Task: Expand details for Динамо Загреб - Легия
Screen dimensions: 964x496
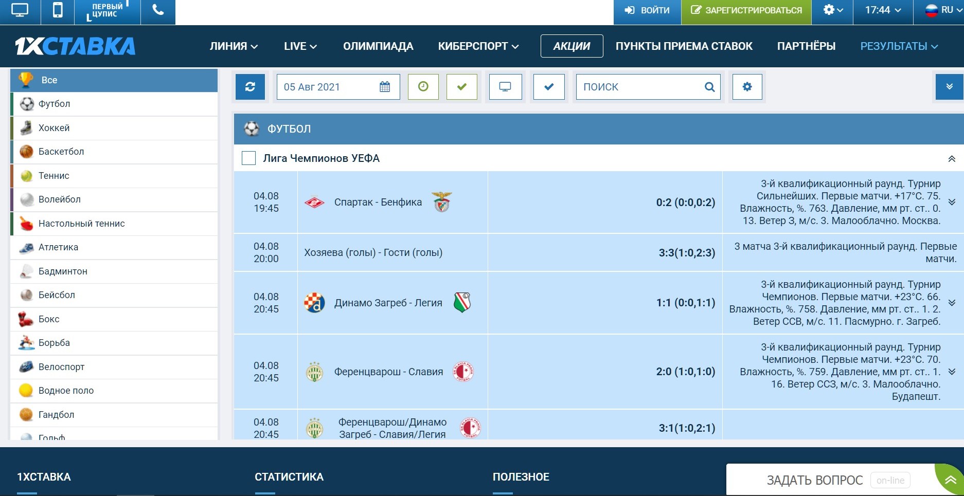Action: tap(952, 303)
